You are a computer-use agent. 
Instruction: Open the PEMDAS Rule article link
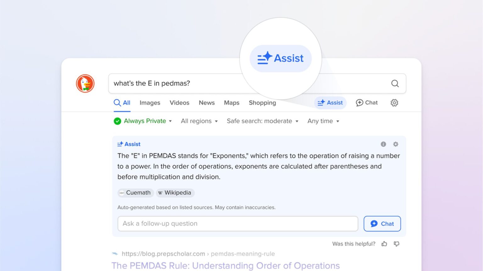[225, 265]
